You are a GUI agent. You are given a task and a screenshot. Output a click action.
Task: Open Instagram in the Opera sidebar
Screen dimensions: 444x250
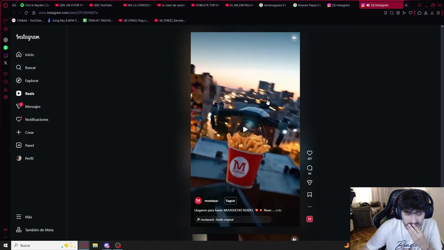pos(6,55)
